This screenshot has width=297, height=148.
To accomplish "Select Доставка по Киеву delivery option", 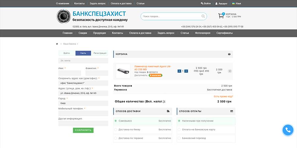I will 116,130.
